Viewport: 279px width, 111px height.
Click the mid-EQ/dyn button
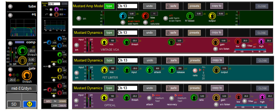21,88
